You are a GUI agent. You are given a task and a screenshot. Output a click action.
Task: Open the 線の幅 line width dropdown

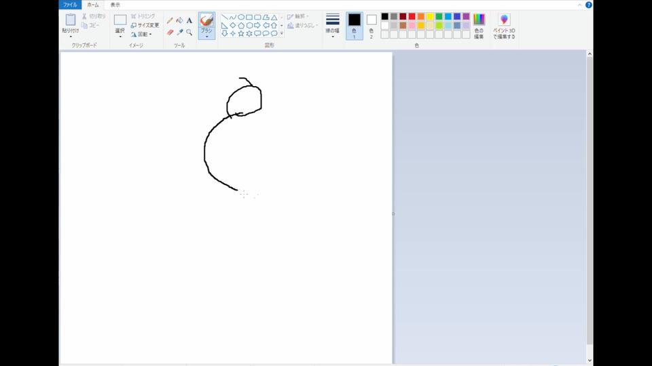[333, 26]
